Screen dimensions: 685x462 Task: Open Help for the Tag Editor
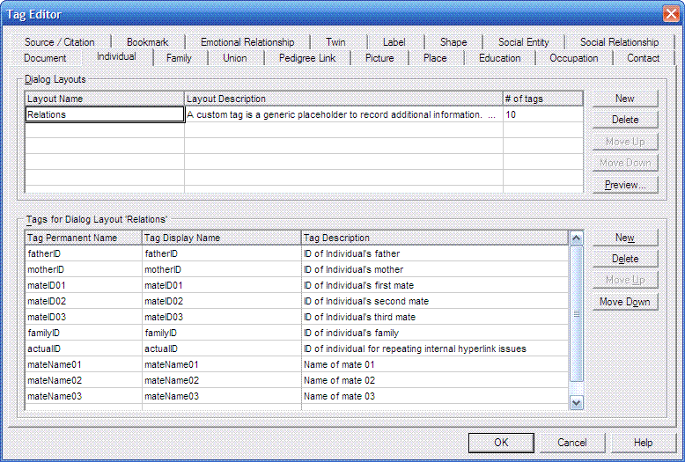pos(644,443)
